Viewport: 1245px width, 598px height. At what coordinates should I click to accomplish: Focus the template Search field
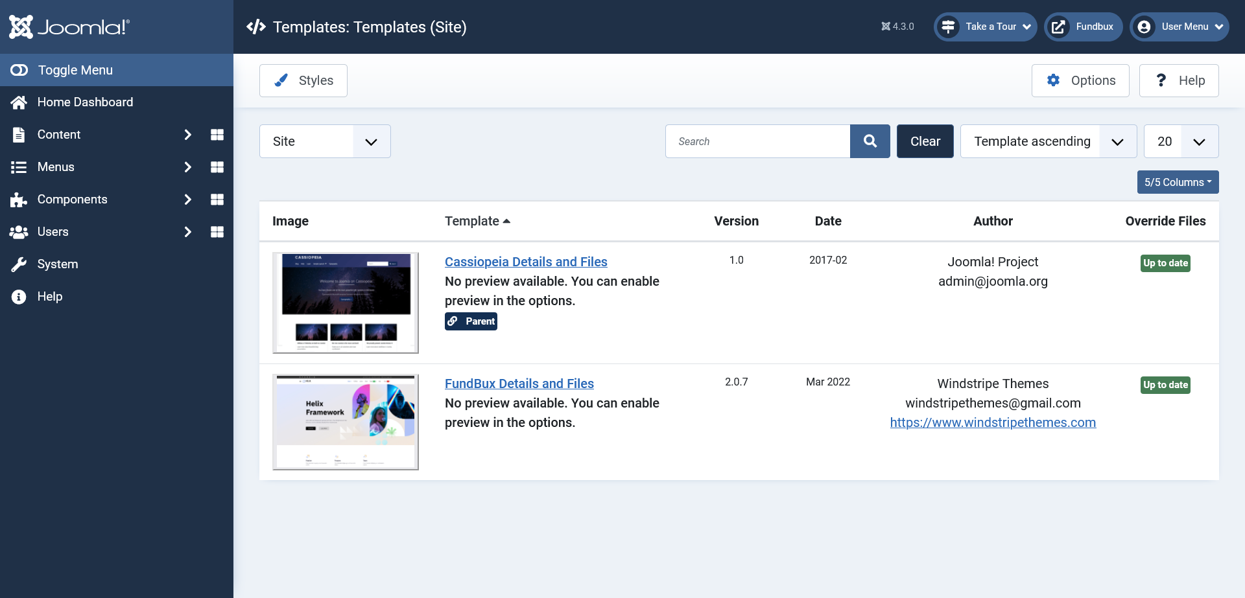tap(757, 141)
